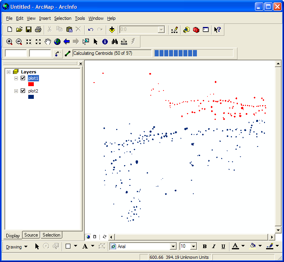Screen dimensions: 284x262
Task: Select the Zoom In tool
Action: point(9,41)
